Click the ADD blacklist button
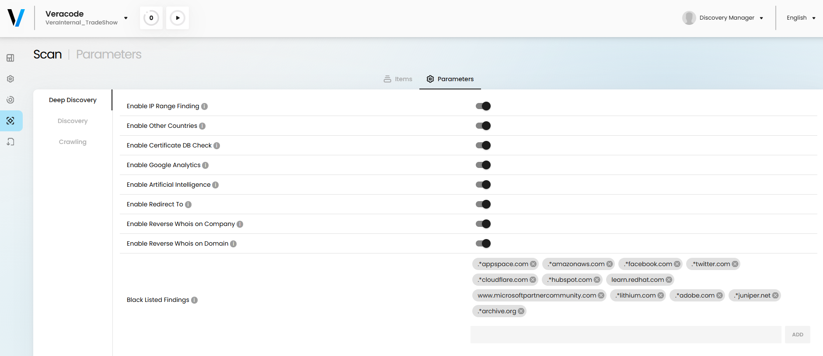The height and width of the screenshot is (356, 823). (x=798, y=335)
